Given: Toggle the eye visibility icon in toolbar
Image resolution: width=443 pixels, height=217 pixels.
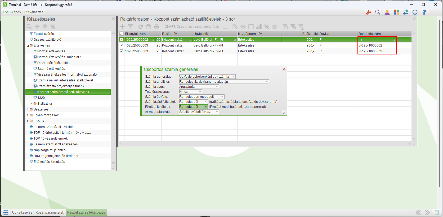Looking at the screenshot, I should [243, 27].
